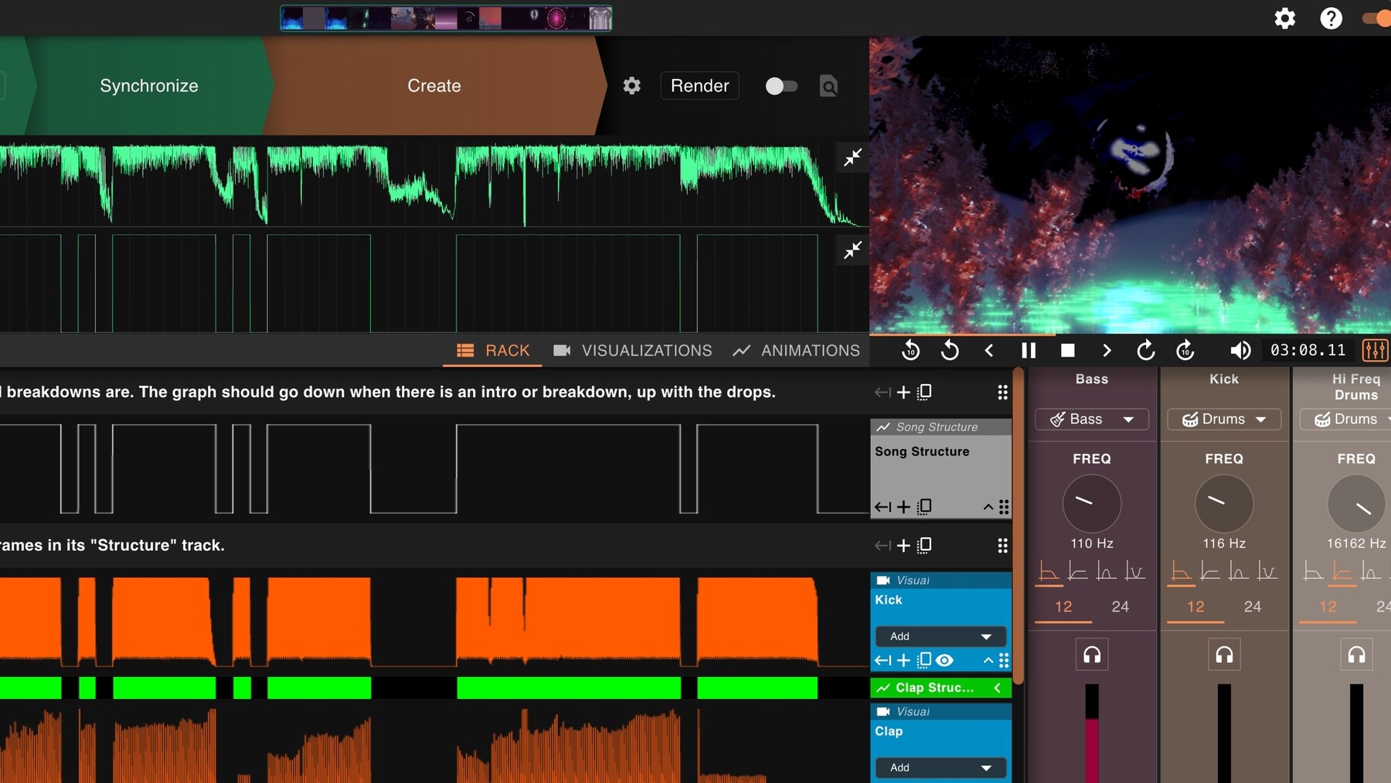Collapse the Song Structure module chevron

(x=988, y=507)
